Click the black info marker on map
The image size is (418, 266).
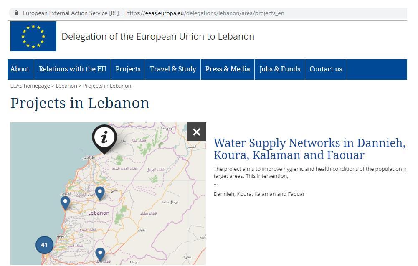104,138
